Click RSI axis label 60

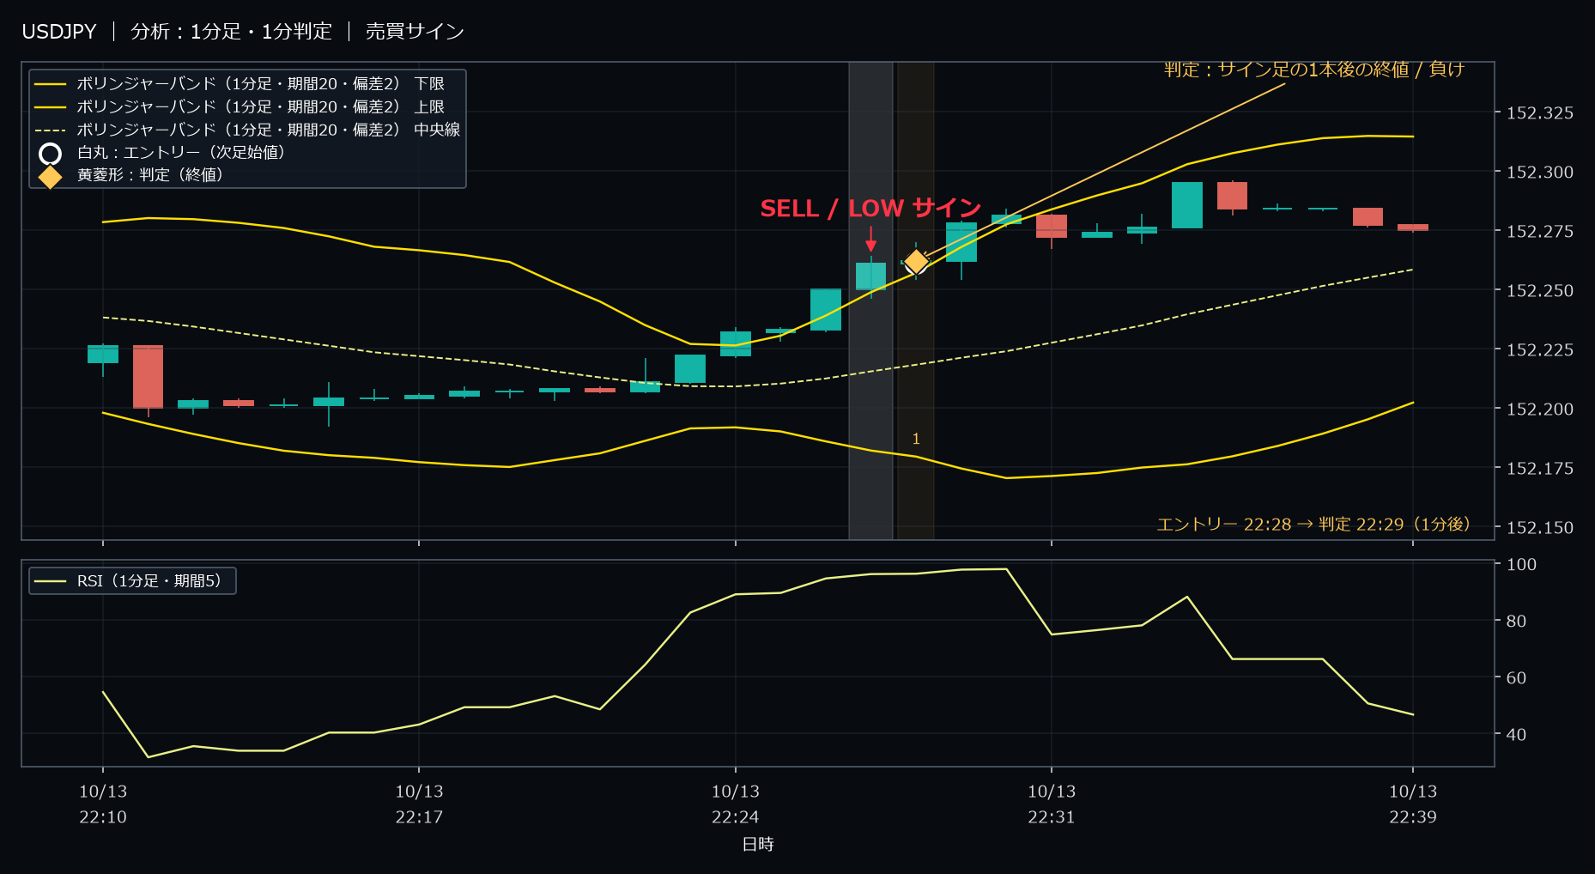pos(1516,678)
